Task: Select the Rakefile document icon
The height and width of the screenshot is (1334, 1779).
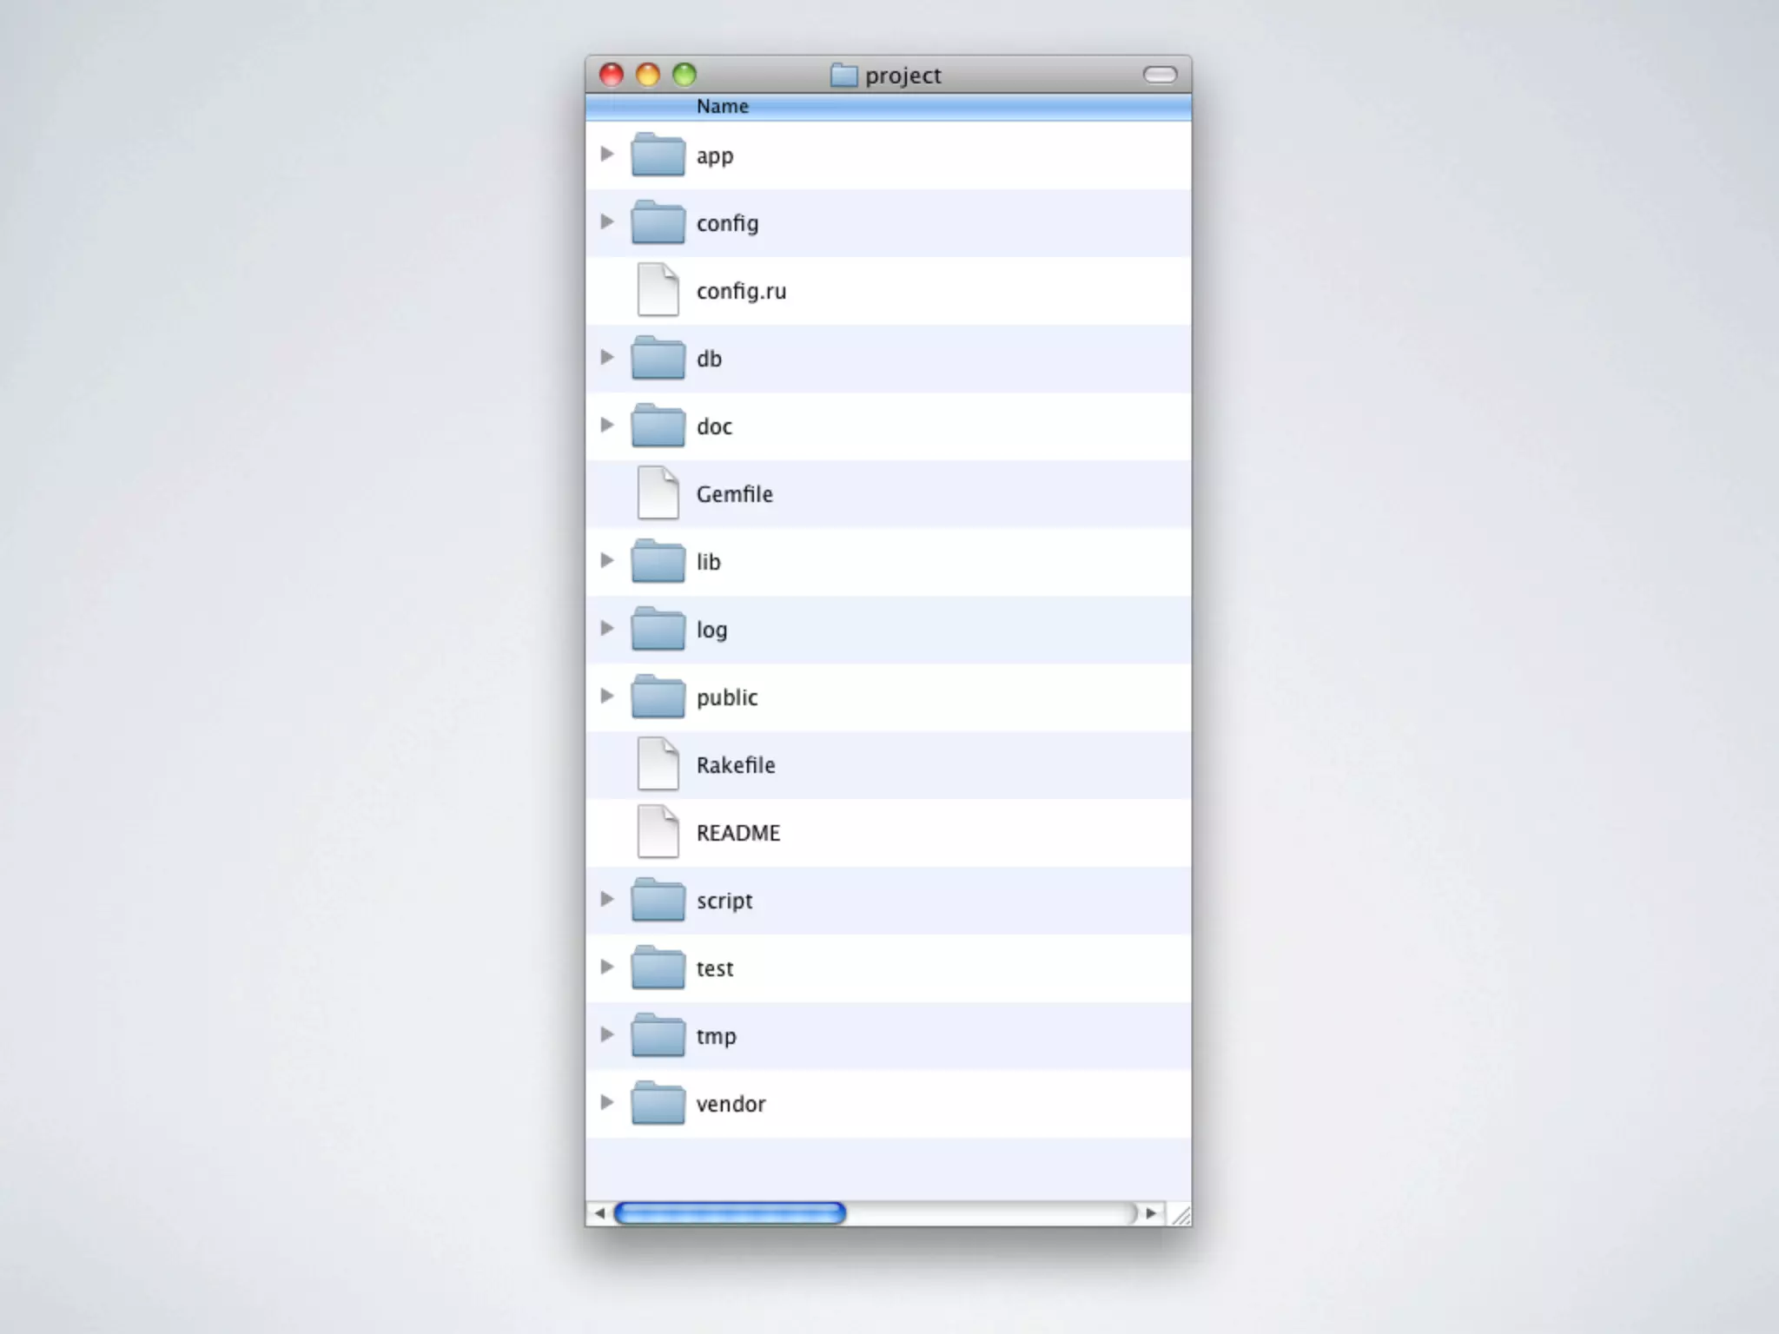Action: pyautogui.click(x=658, y=764)
